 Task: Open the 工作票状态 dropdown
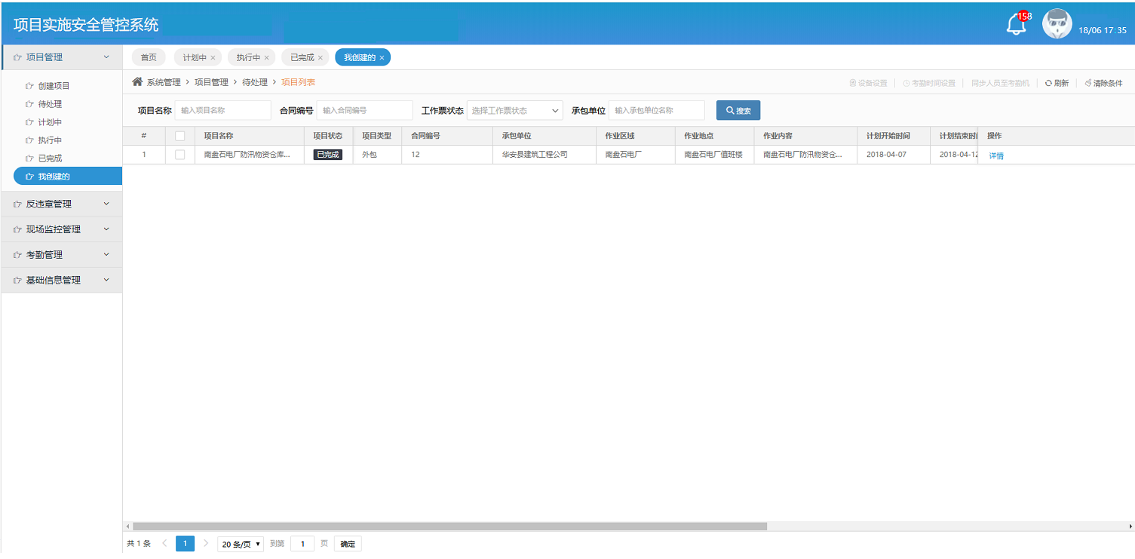point(515,110)
